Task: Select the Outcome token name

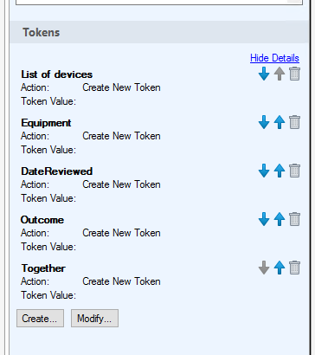Action: click(42, 220)
